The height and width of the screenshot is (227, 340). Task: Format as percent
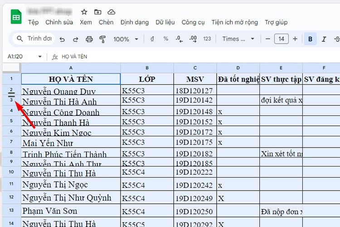click(x=165, y=39)
